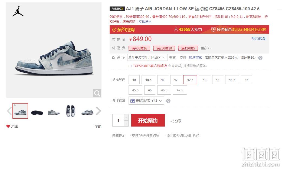Expand the 无忧洗2双 ¥42 protection dropdown
Screen dimensions: 282x169
[x=146, y=101]
